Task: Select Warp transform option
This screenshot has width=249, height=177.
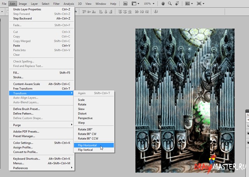Action: pyautogui.click(x=94, y=123)
